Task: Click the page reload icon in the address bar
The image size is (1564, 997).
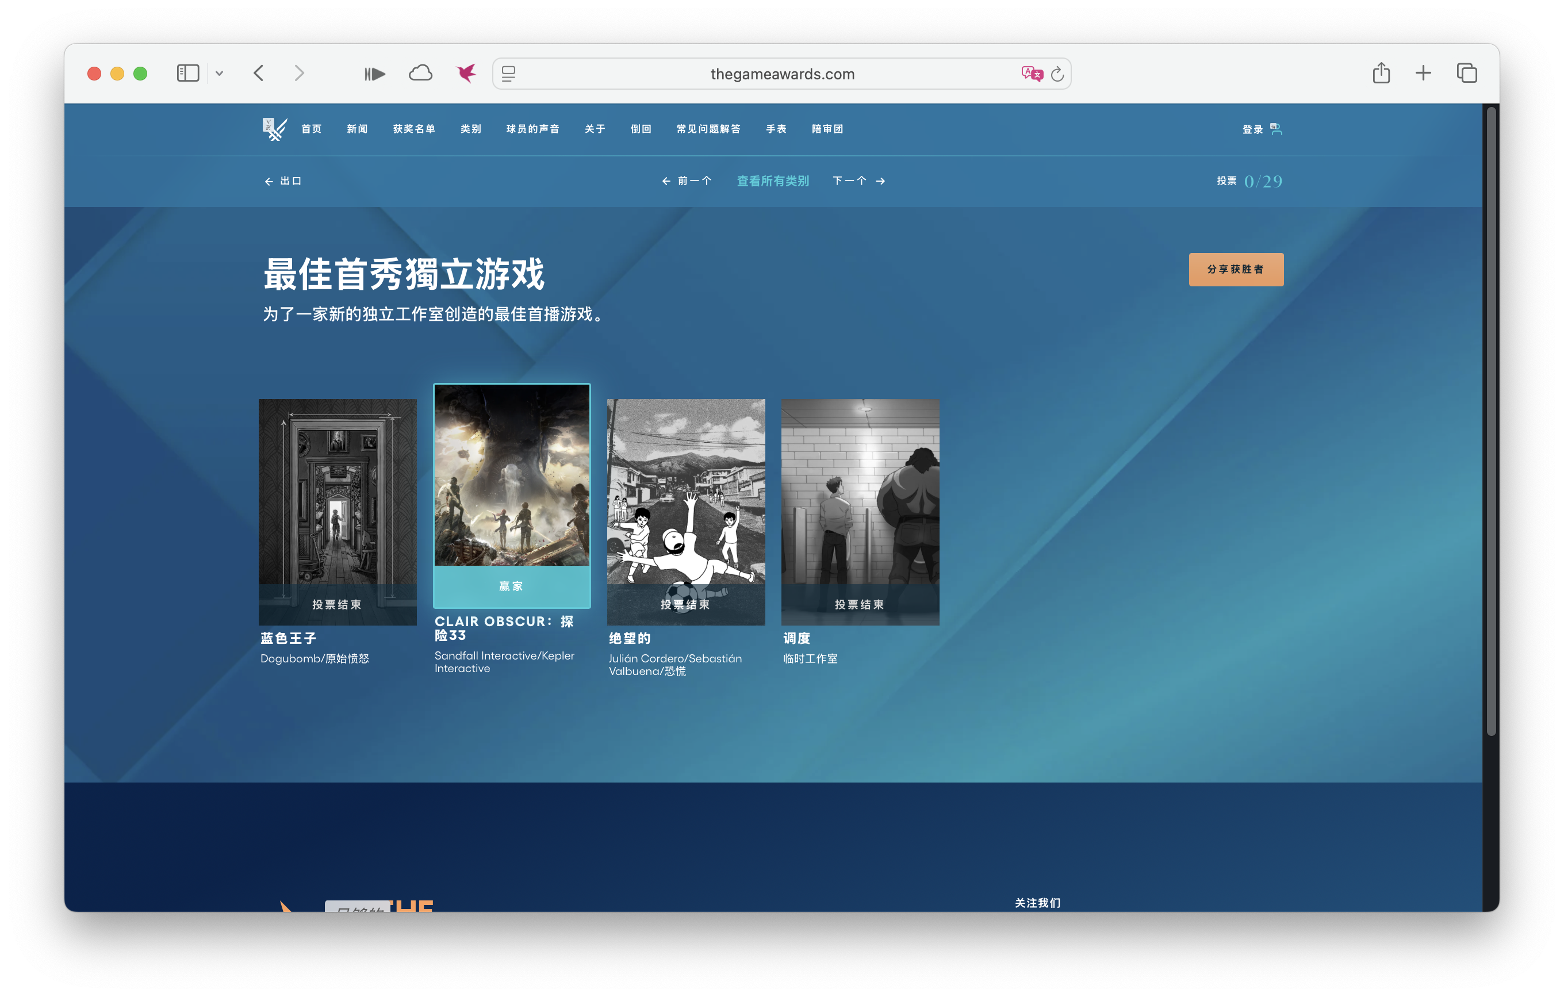Action: (1057, 74)
